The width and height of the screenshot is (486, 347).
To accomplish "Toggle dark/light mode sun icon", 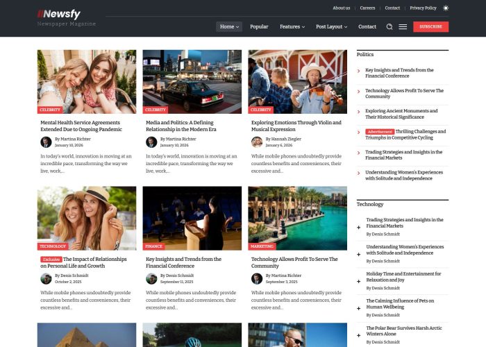I will coord(446,8).
